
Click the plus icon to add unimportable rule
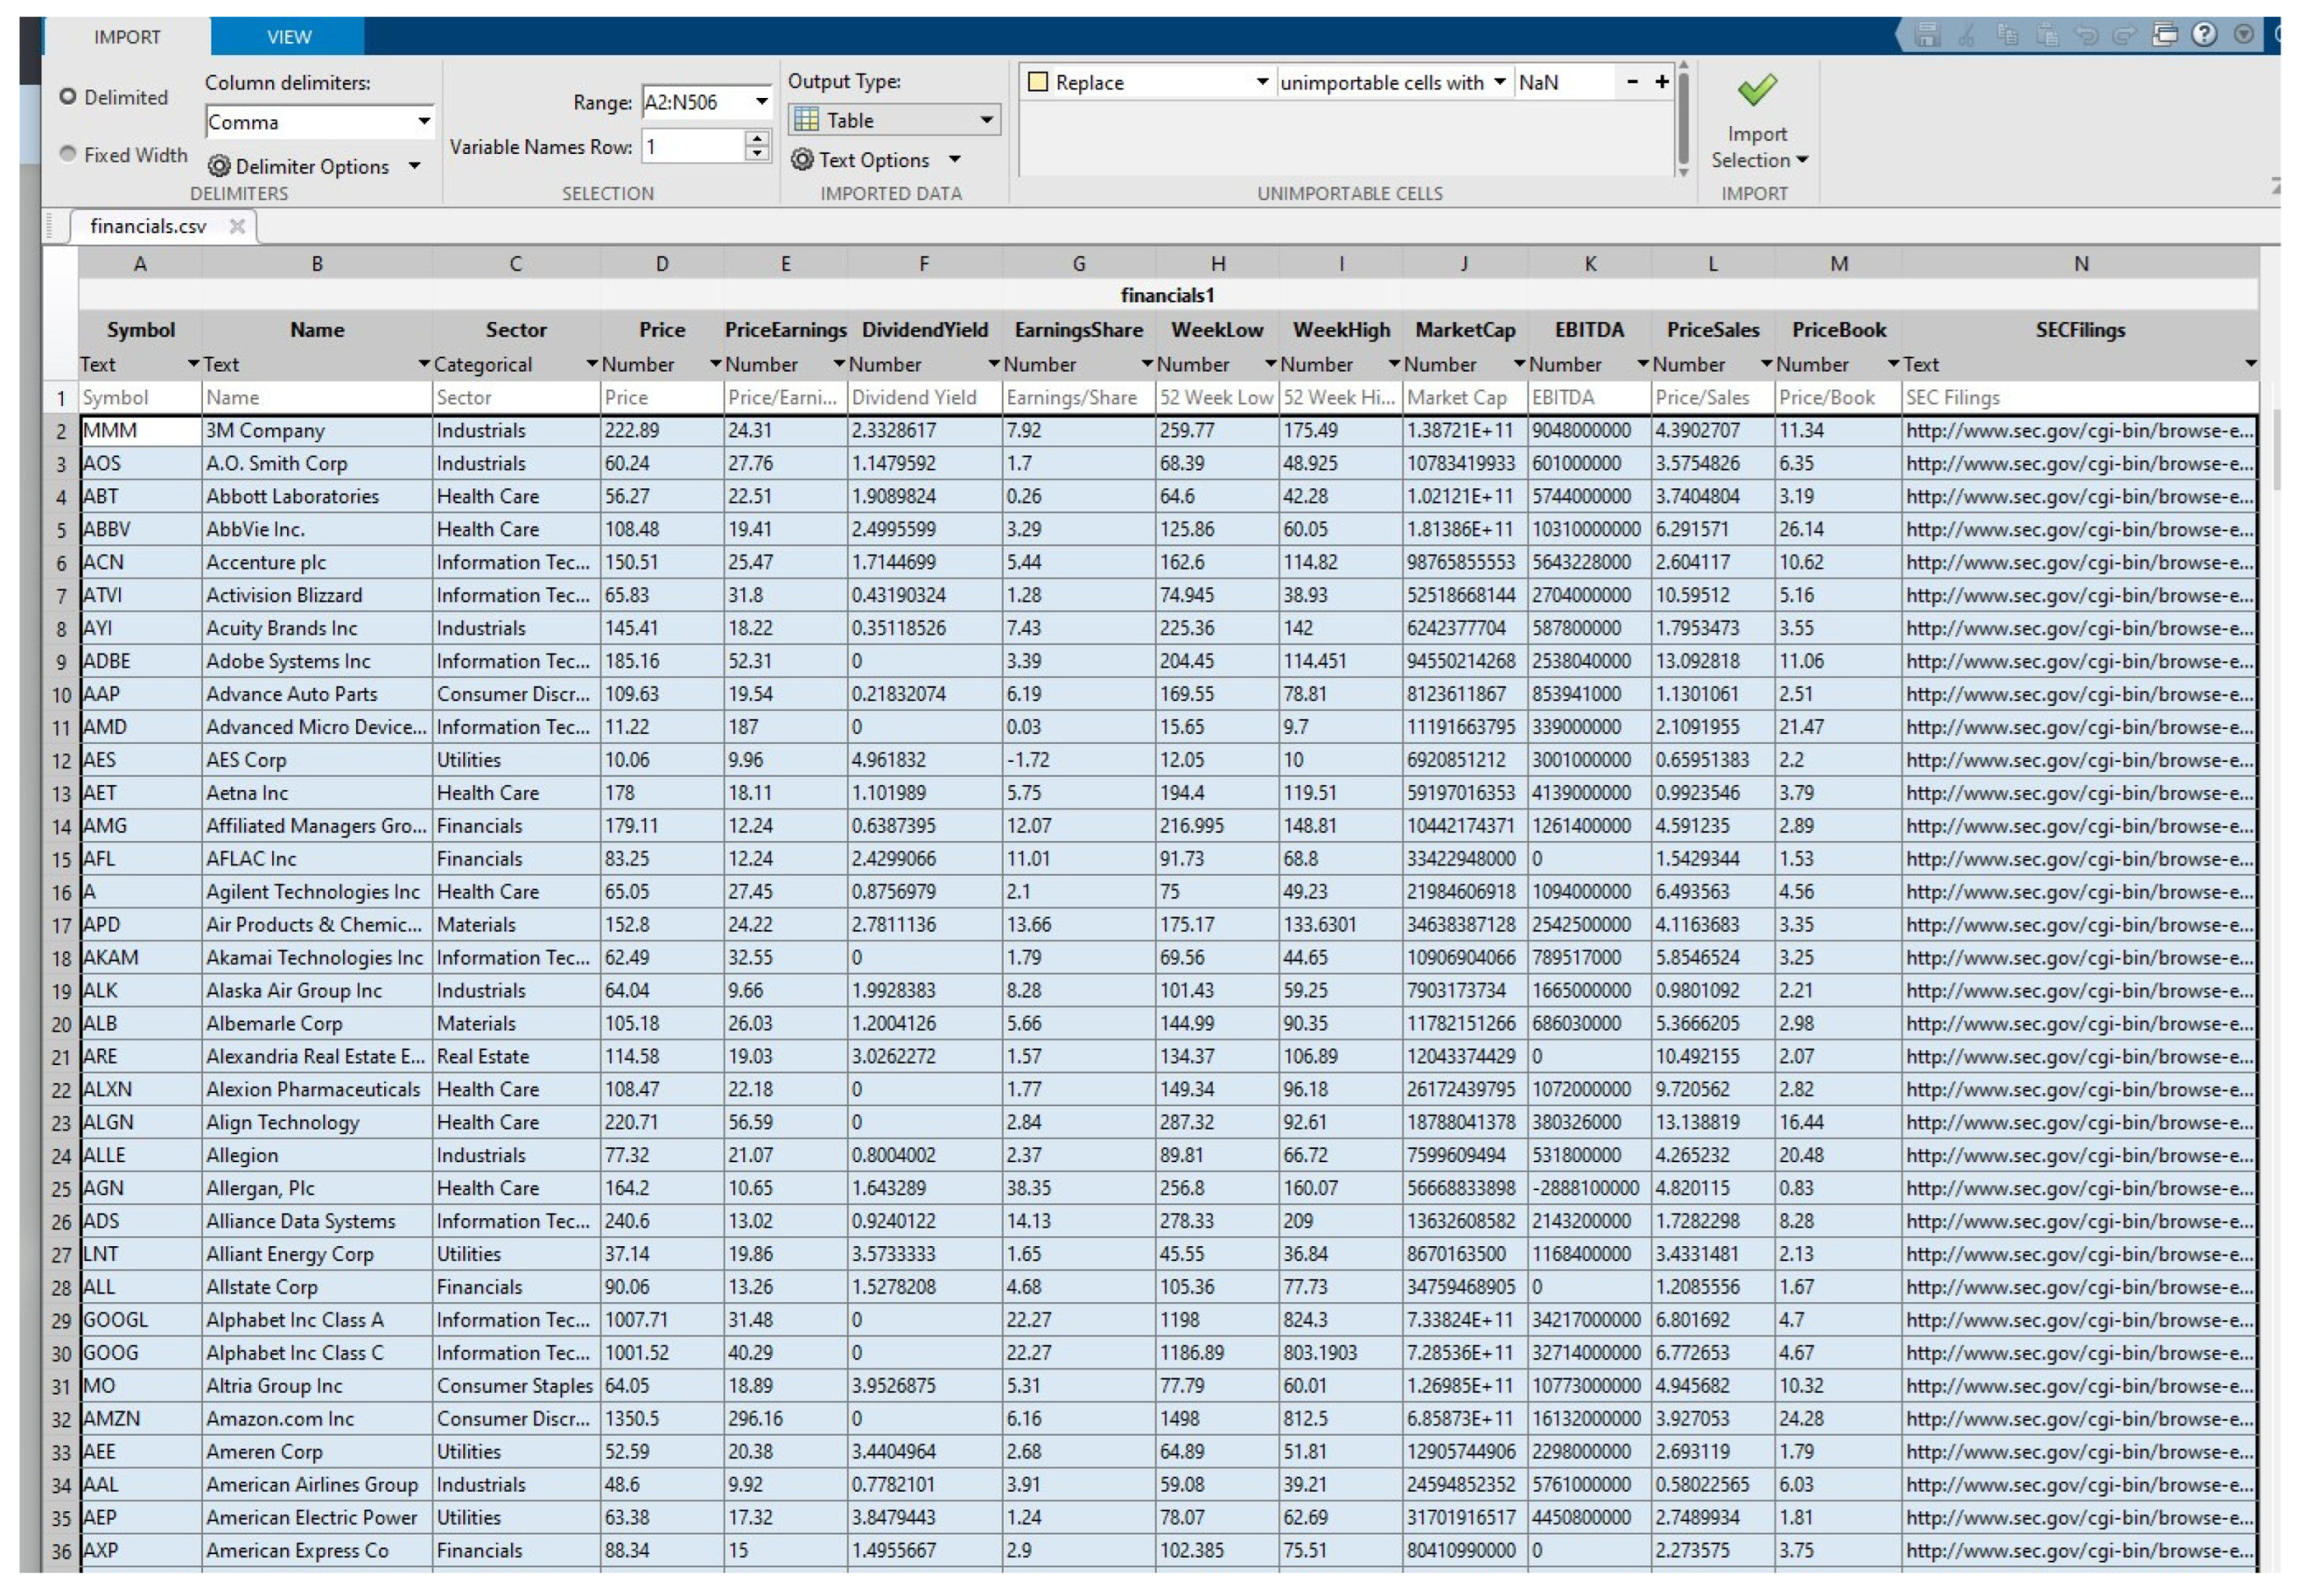1661,82
